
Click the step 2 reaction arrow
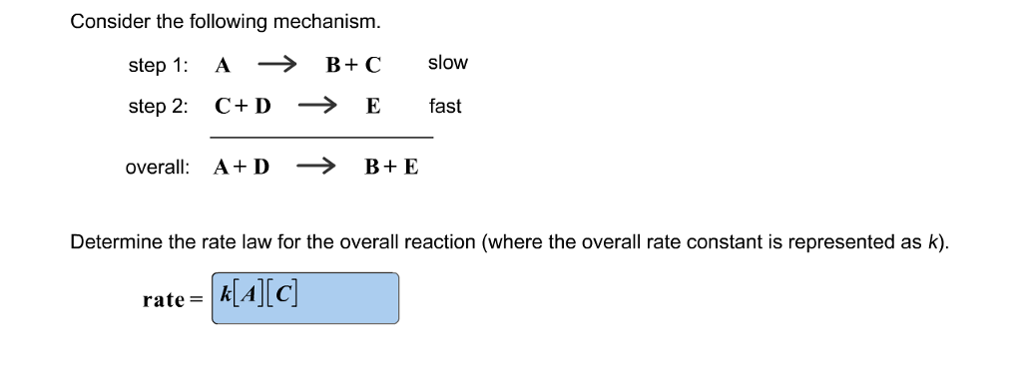click(x=316, y=106)
